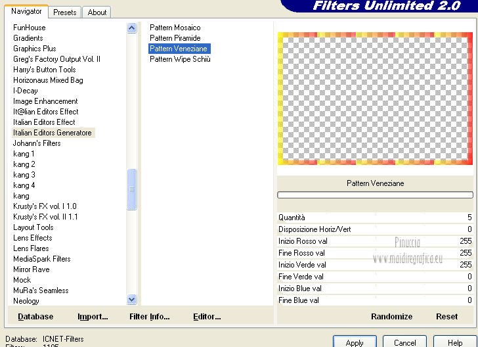
Task: Select MediaSpark Filters category
Action: pyautogui.click(x=42, y=259)
